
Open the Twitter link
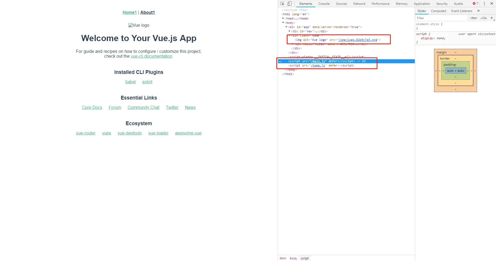172,107
